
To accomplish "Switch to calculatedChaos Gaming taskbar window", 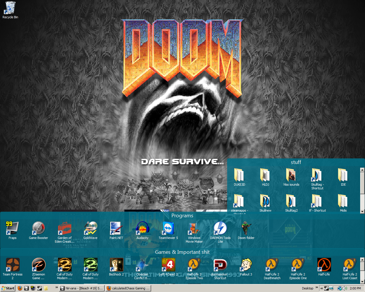I will pos(128,288).
